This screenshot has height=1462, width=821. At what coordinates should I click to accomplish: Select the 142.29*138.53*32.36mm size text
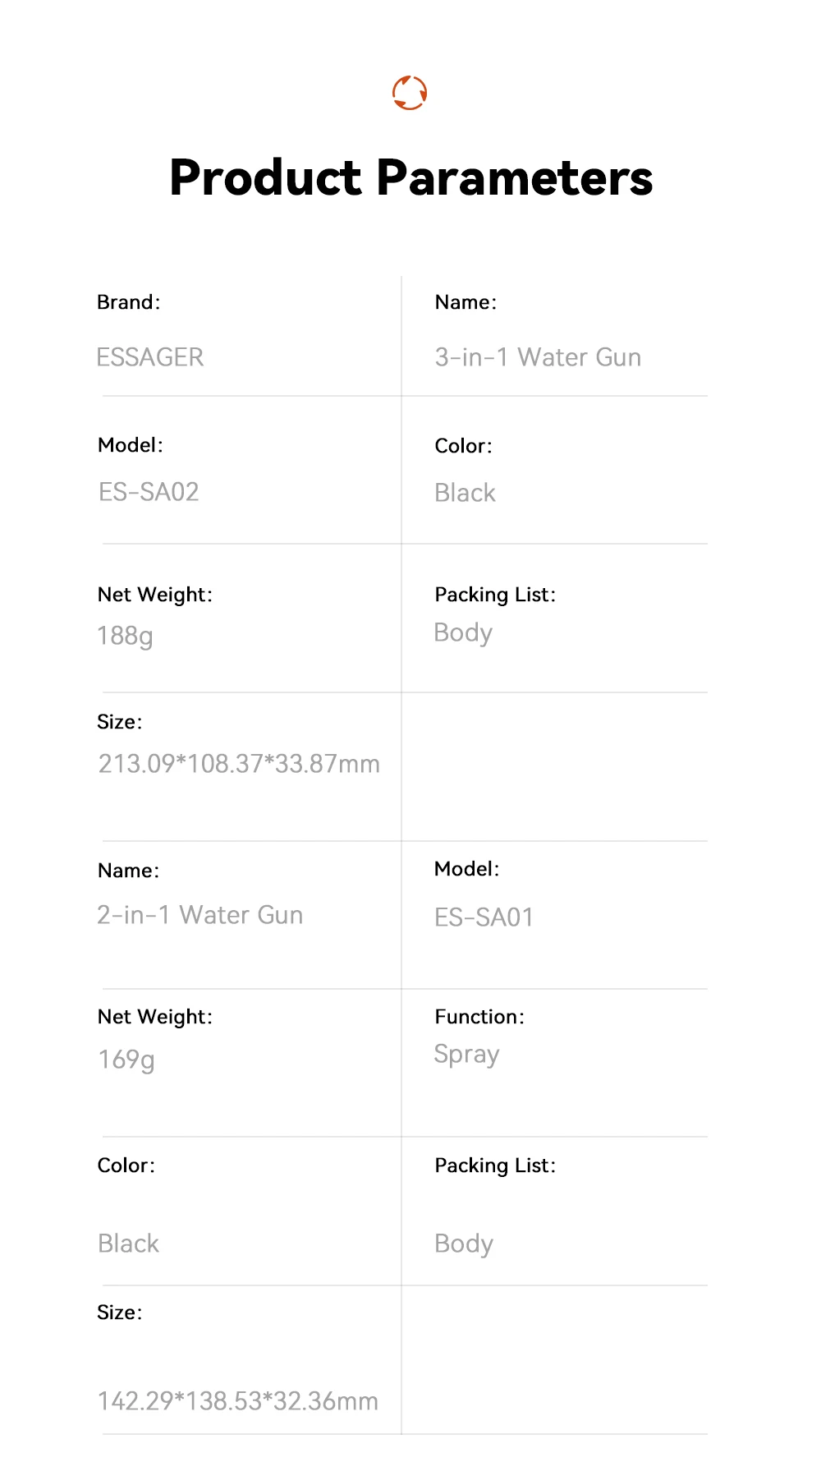point(238,1401)
